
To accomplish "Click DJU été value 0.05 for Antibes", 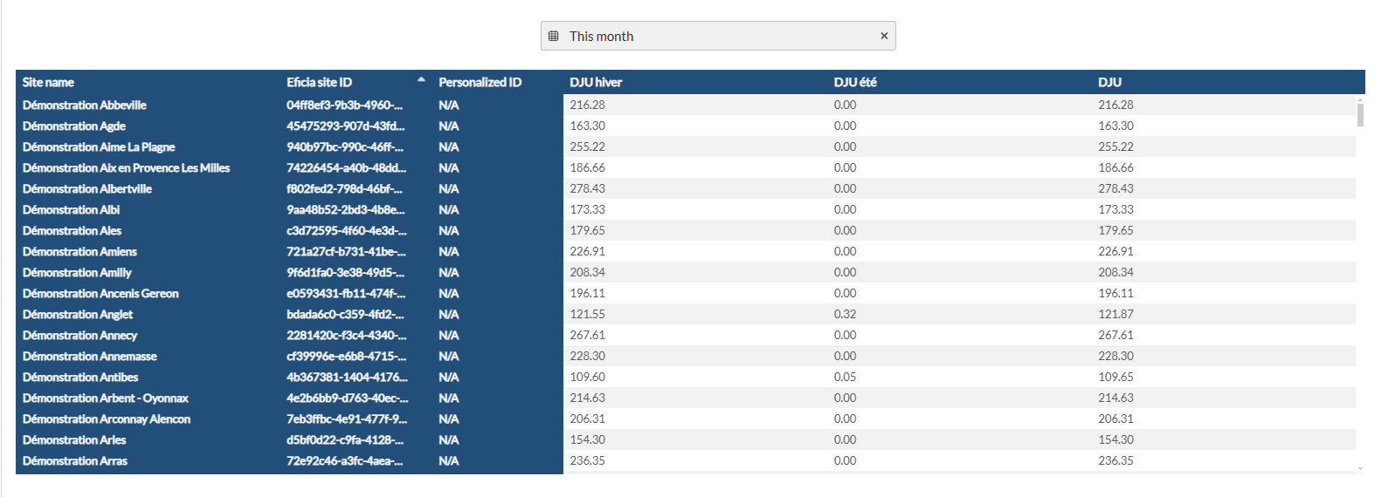I will coord(845,378).
